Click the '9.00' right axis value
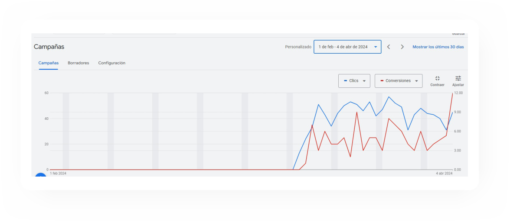510x222 pixels. (458, 112)
